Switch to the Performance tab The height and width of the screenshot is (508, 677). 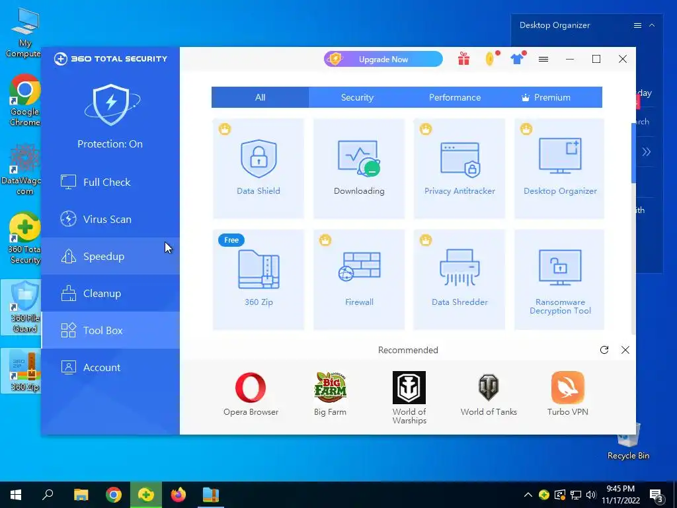click(455, 97)
